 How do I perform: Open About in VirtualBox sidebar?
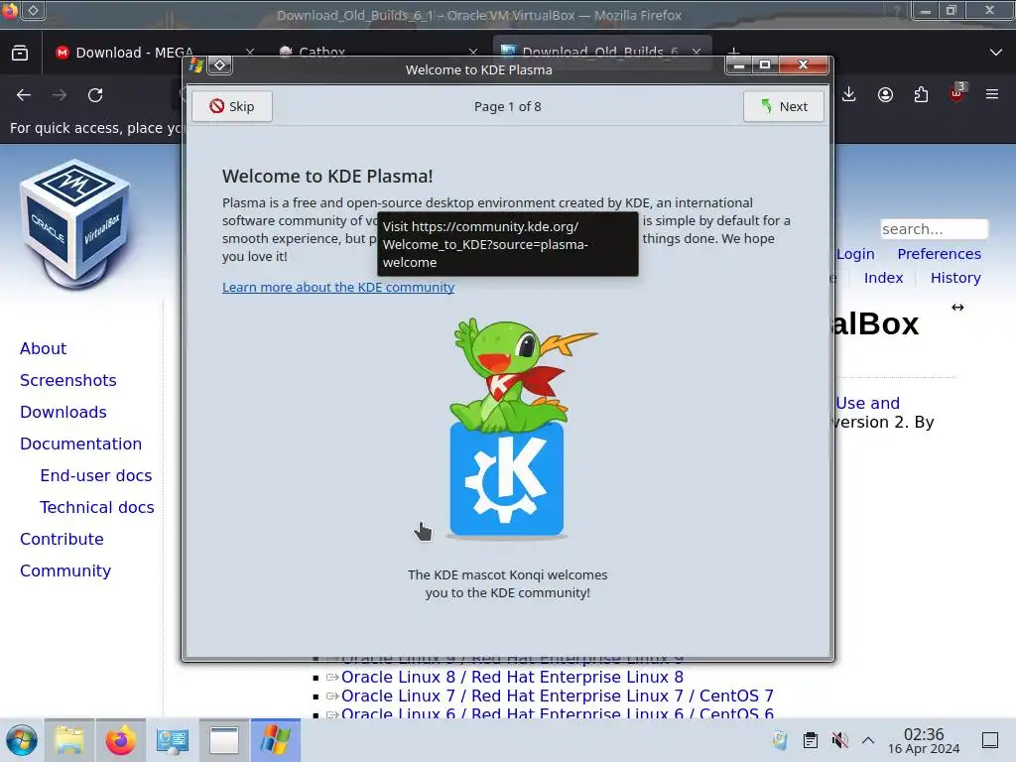tap(43, 348)
